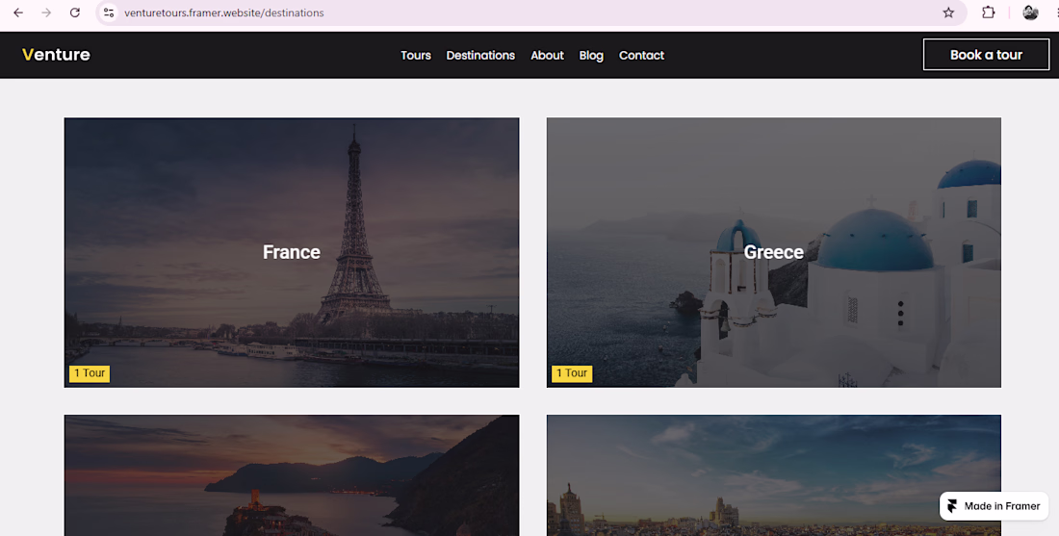Open the France destination card
Screen dimensions: 1059x536
tap(292, 252)
